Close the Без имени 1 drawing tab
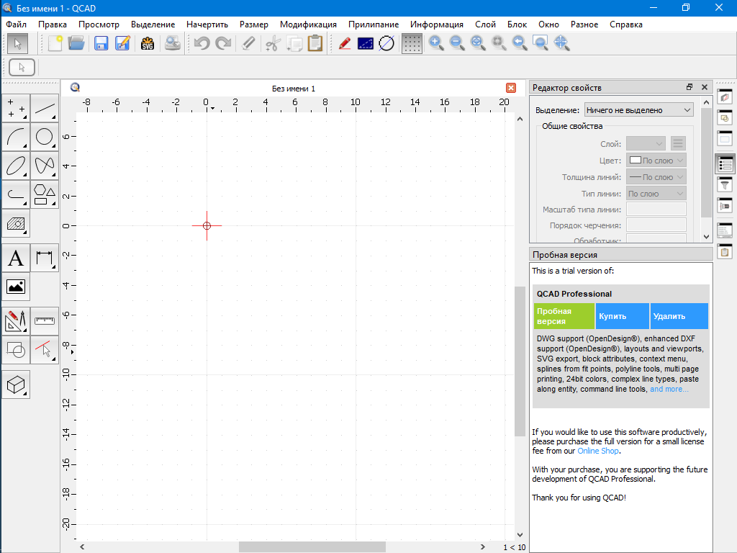Screen dimensions: 737x553 pyautogui.click(x=511, y=88)
